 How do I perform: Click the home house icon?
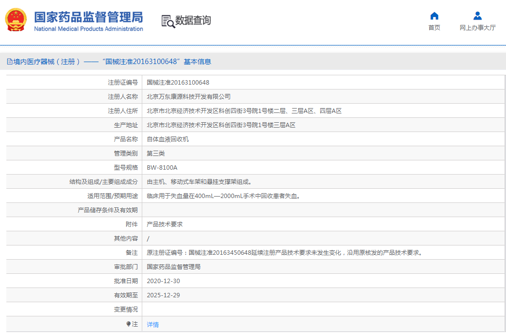point(434,16)
